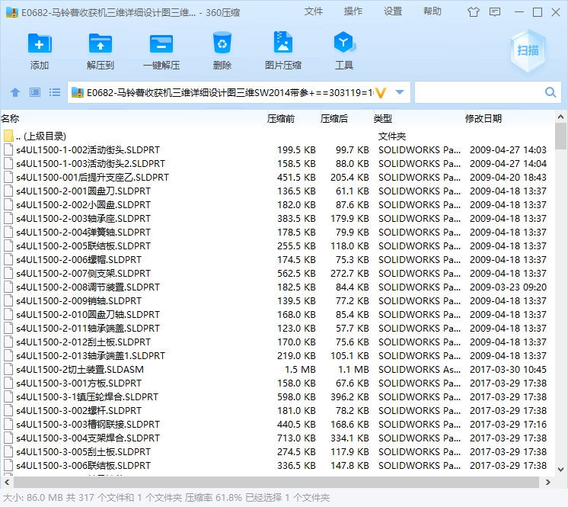Select s4UL1500-2-011轴承端盖.SLDPRT
Screen dimensions: 568x507
[277, 328]
